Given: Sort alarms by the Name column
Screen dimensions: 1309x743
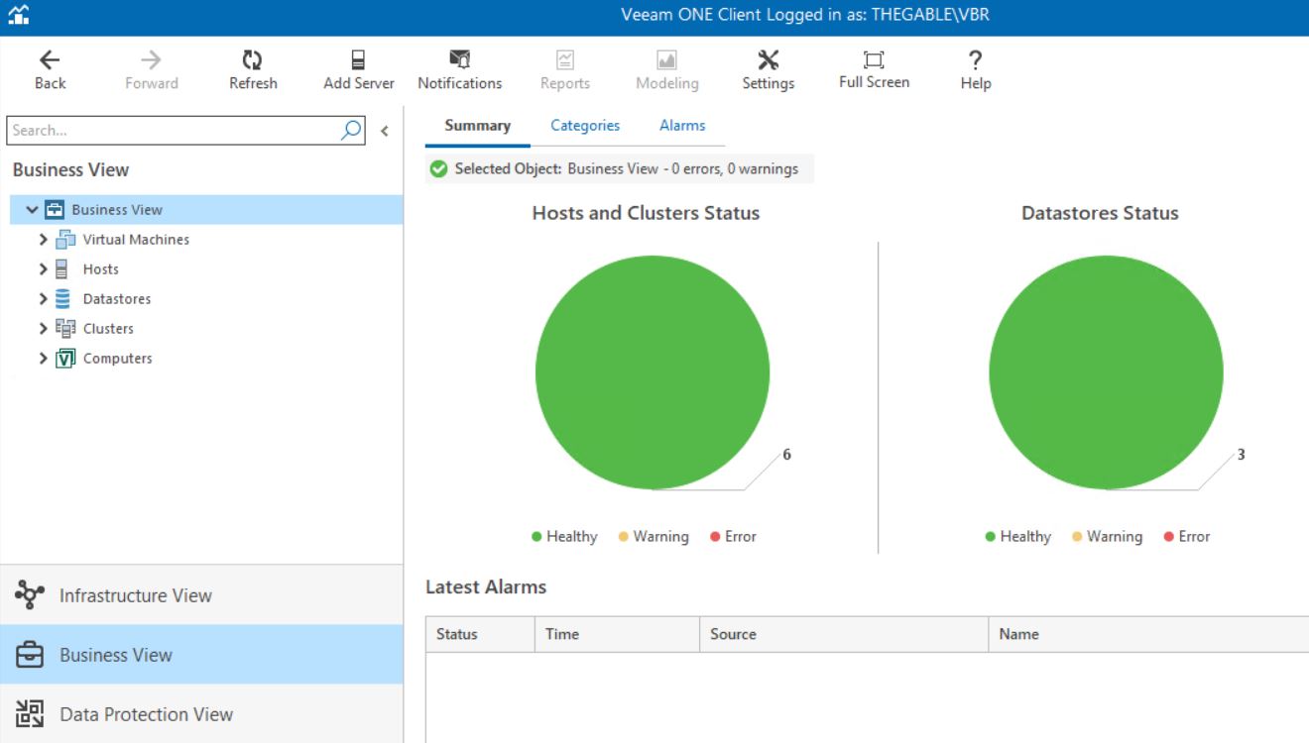Looking at the screenshot, I should pos(1148,634).
